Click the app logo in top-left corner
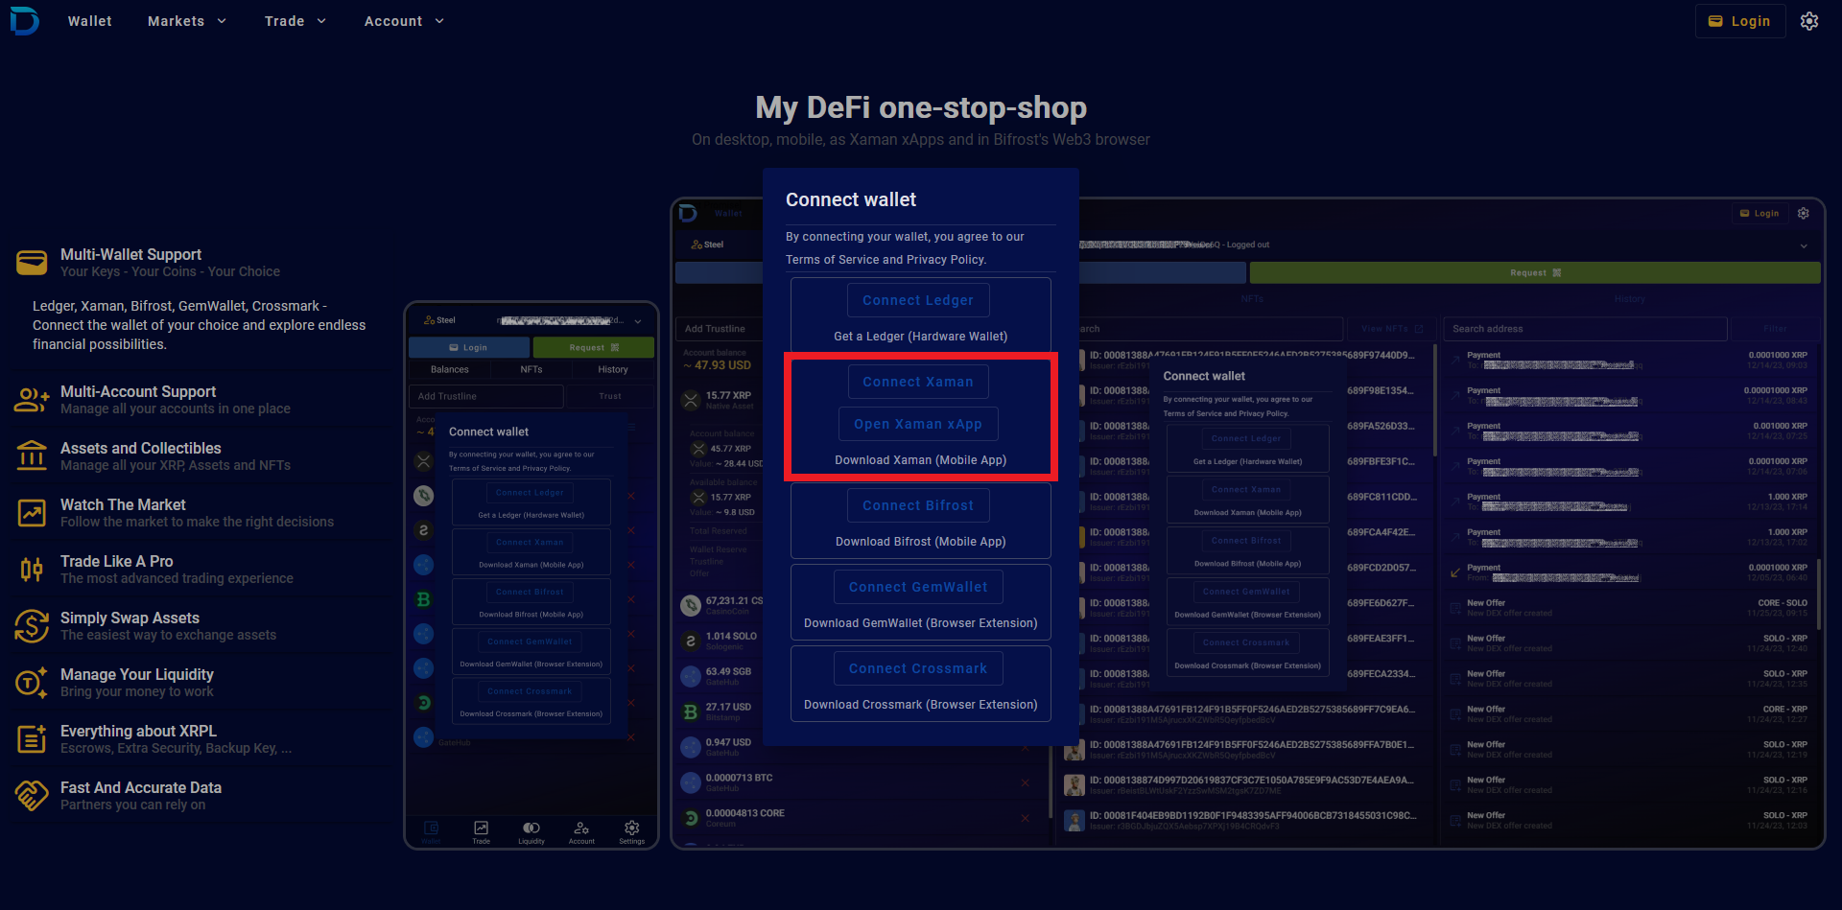Screen dimensions: 1842x910 click(25, 21)
